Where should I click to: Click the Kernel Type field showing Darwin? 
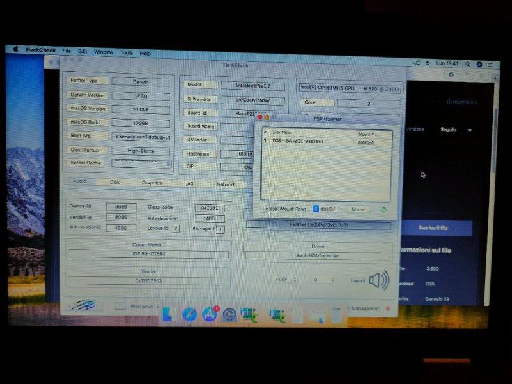(x=141, y=82)
